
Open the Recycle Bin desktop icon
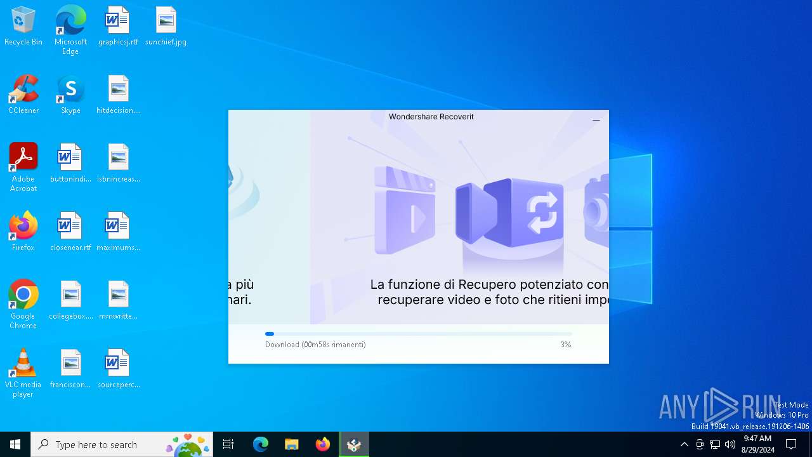23,27
